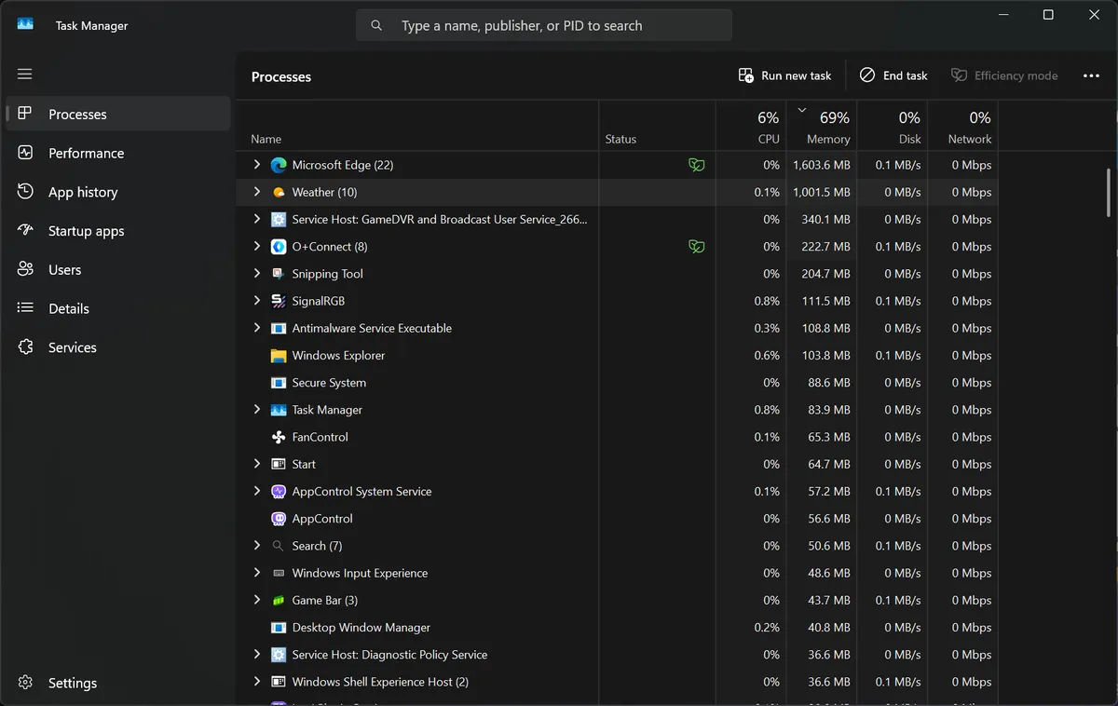The height and width of the screenshot is (706, 1118).
Task: Click Run new task button
Action: click(x=784, y=75)
